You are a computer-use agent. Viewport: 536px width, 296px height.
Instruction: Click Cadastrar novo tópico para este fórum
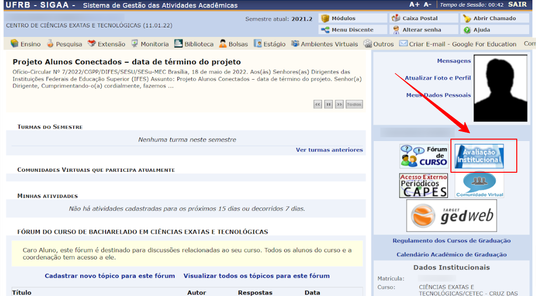point(110,276)
